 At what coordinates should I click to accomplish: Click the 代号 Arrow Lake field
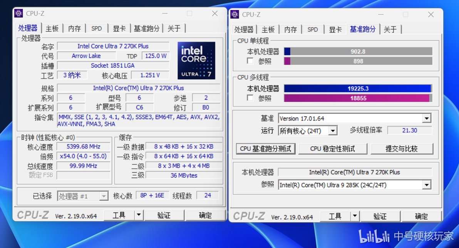tap(86, 56)
